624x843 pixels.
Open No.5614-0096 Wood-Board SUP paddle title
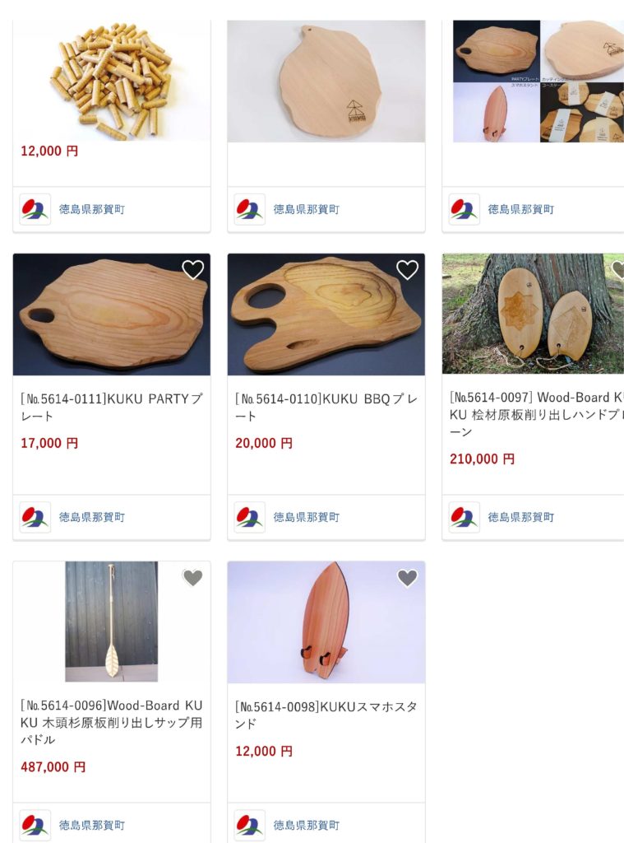pyautogui.click(x=112, y=722)
